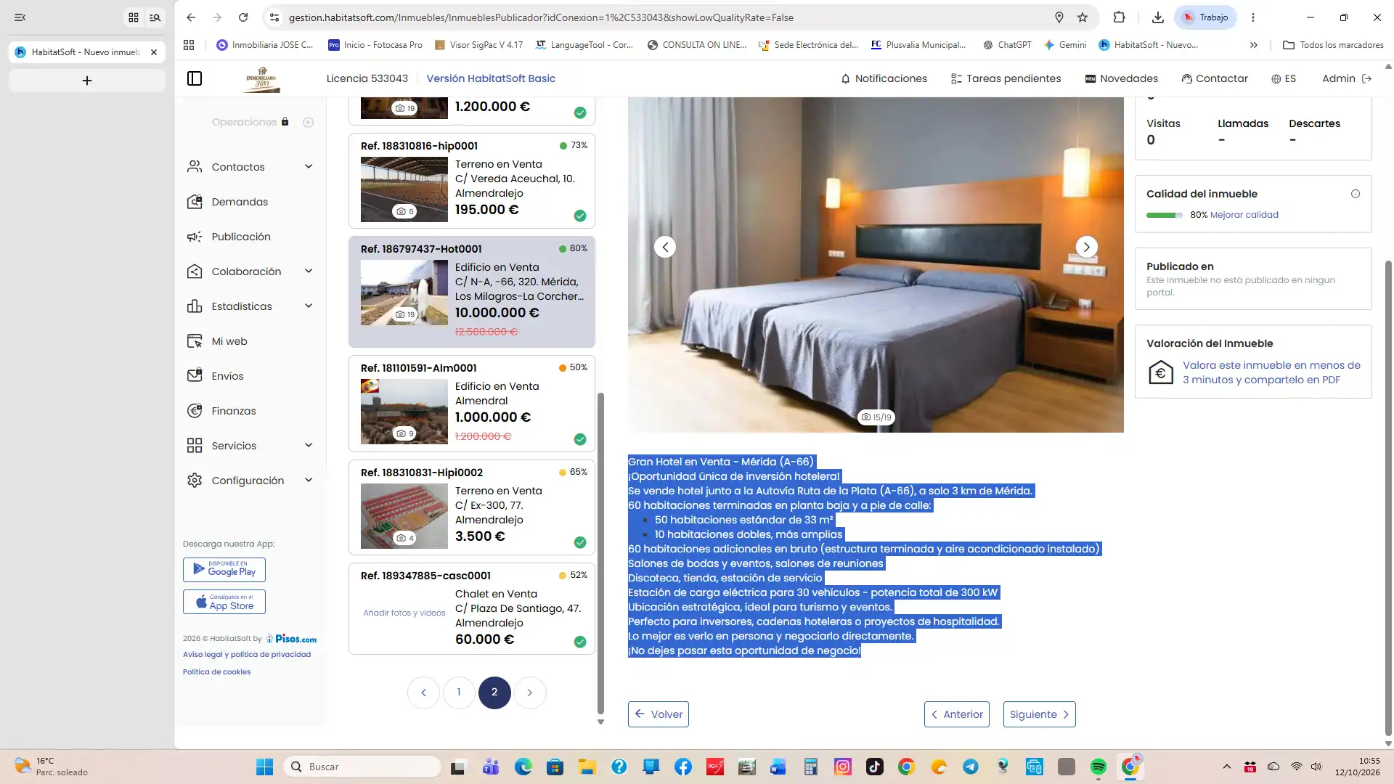Viewport: 1394px width, 784px height.
Task: Select listing Ref. 181101591-Alm0001
Action: click(472, 404)
